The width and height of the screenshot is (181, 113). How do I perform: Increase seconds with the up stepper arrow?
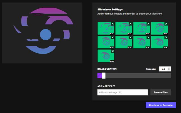click(x=169, y=68)
